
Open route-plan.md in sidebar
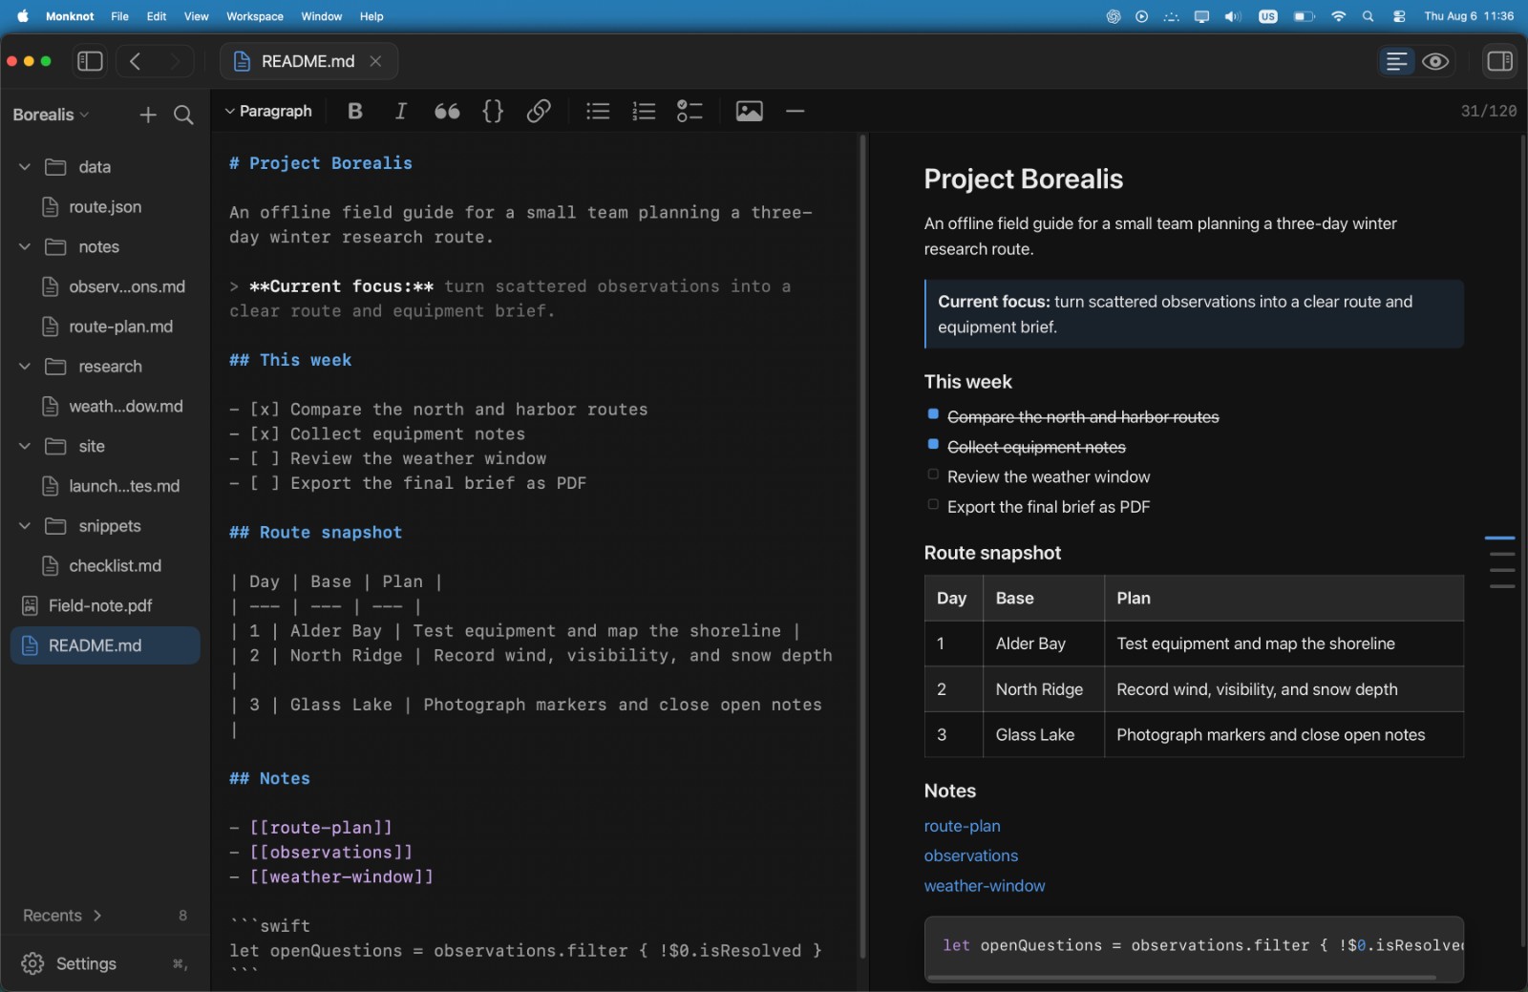click(x=105, y=327)
